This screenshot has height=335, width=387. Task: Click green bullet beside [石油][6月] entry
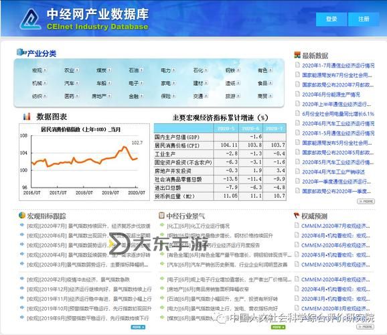click(x=162, y=298)
